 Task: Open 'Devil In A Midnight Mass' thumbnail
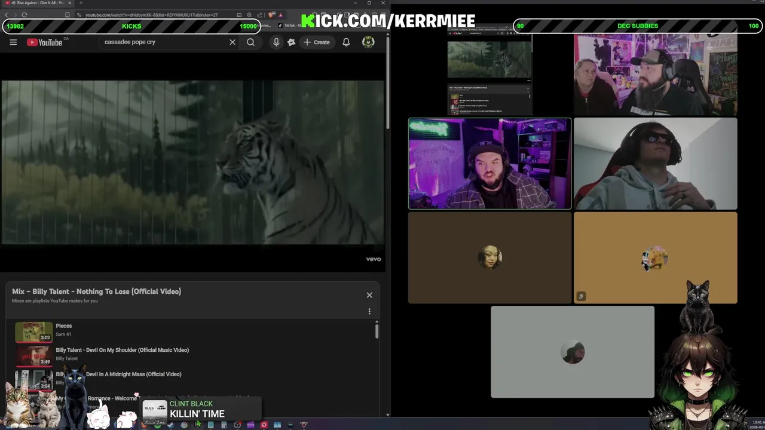point(34,380)
